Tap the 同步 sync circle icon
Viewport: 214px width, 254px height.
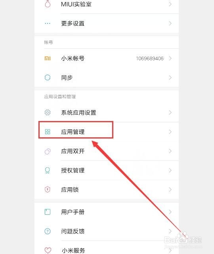[x=48, y=78]
